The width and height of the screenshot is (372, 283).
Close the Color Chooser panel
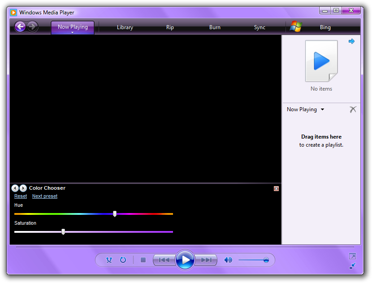tap(276, 189)
